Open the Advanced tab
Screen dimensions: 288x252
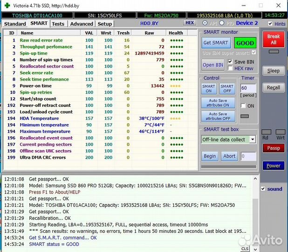[x=82, y=24]
